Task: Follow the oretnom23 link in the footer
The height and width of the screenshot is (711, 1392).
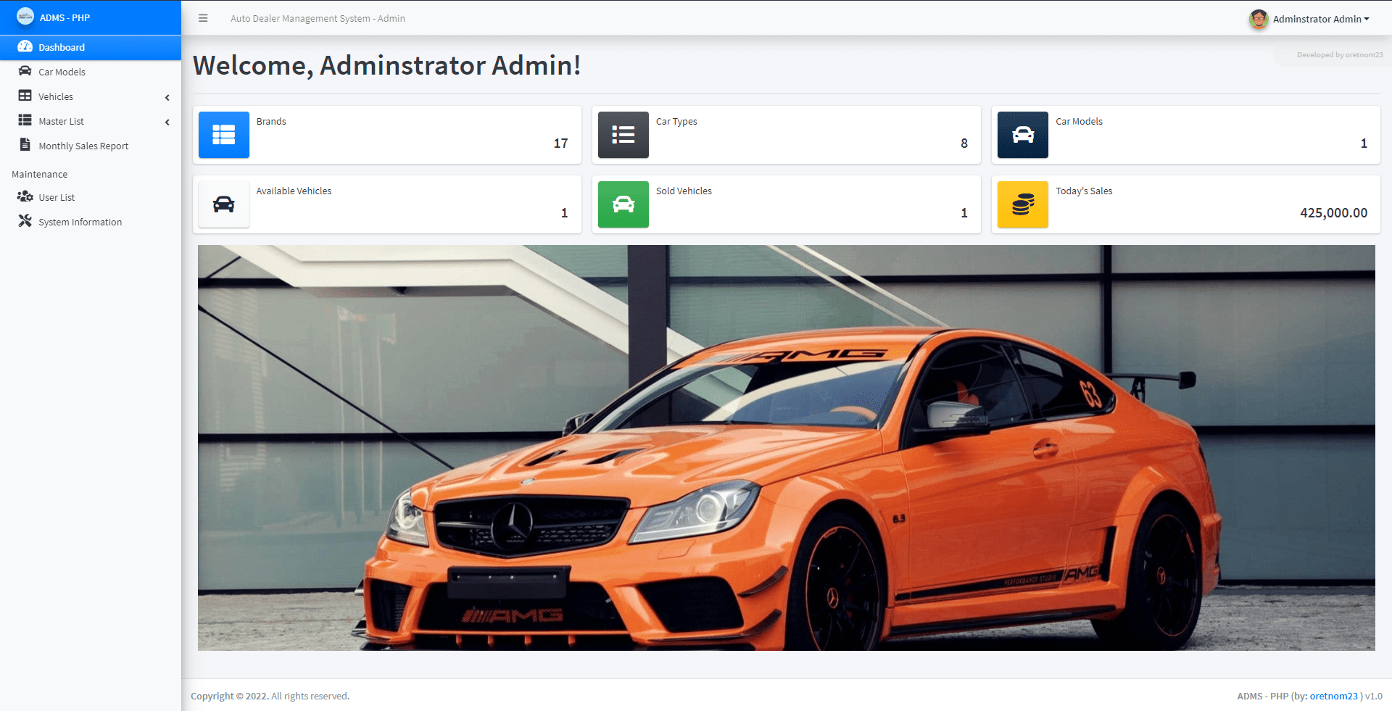Action: 1333,696
